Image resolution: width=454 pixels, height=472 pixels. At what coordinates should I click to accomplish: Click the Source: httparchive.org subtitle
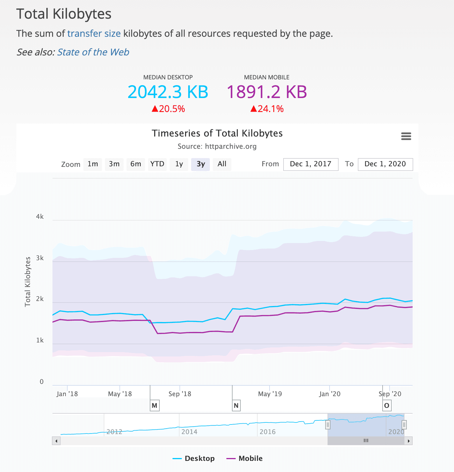tap(217, 146)
